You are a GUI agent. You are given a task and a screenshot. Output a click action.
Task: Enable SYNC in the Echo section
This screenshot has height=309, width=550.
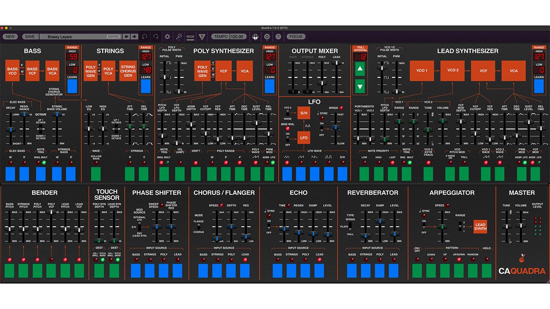click(x=269, y=226)
